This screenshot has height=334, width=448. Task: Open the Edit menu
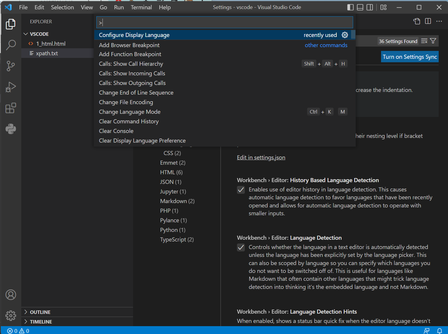(39, 7)
